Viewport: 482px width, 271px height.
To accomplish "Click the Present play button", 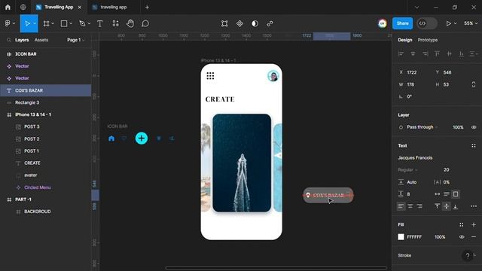I will tap(449, 23).
